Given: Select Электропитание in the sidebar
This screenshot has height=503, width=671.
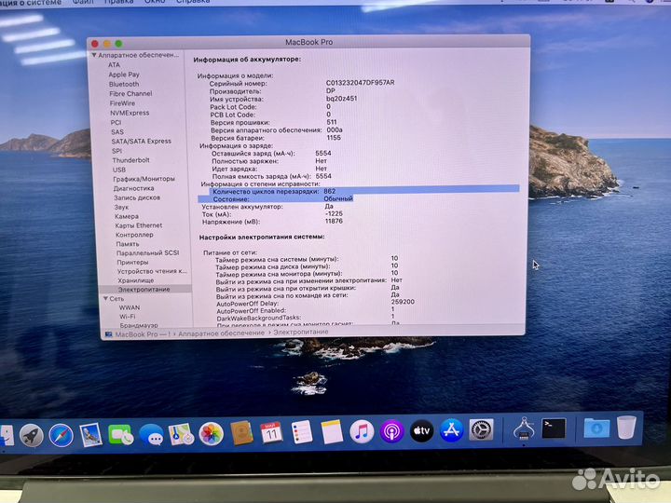Looking at the screenshot, I should [x=144, y=290].
